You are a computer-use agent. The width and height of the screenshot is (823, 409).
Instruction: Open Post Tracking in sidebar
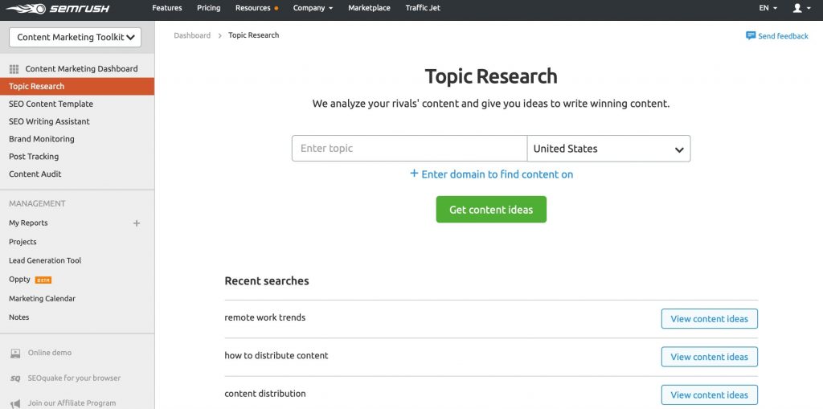(x=34, y=157)
